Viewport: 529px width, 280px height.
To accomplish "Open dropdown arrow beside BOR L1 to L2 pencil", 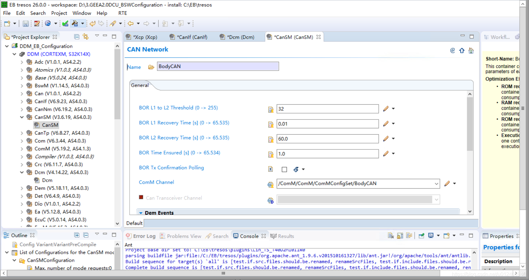I will 393,109.
